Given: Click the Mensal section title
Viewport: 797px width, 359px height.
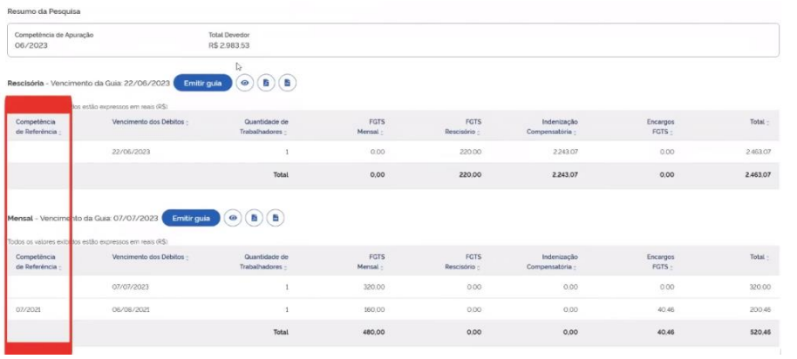Looking at the screenshot, I should (x=20, y=219).
